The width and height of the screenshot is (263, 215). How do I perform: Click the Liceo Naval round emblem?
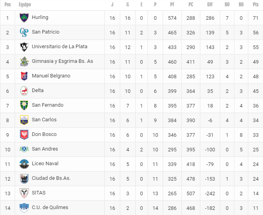pyautogui.click(x=24, y=164)
